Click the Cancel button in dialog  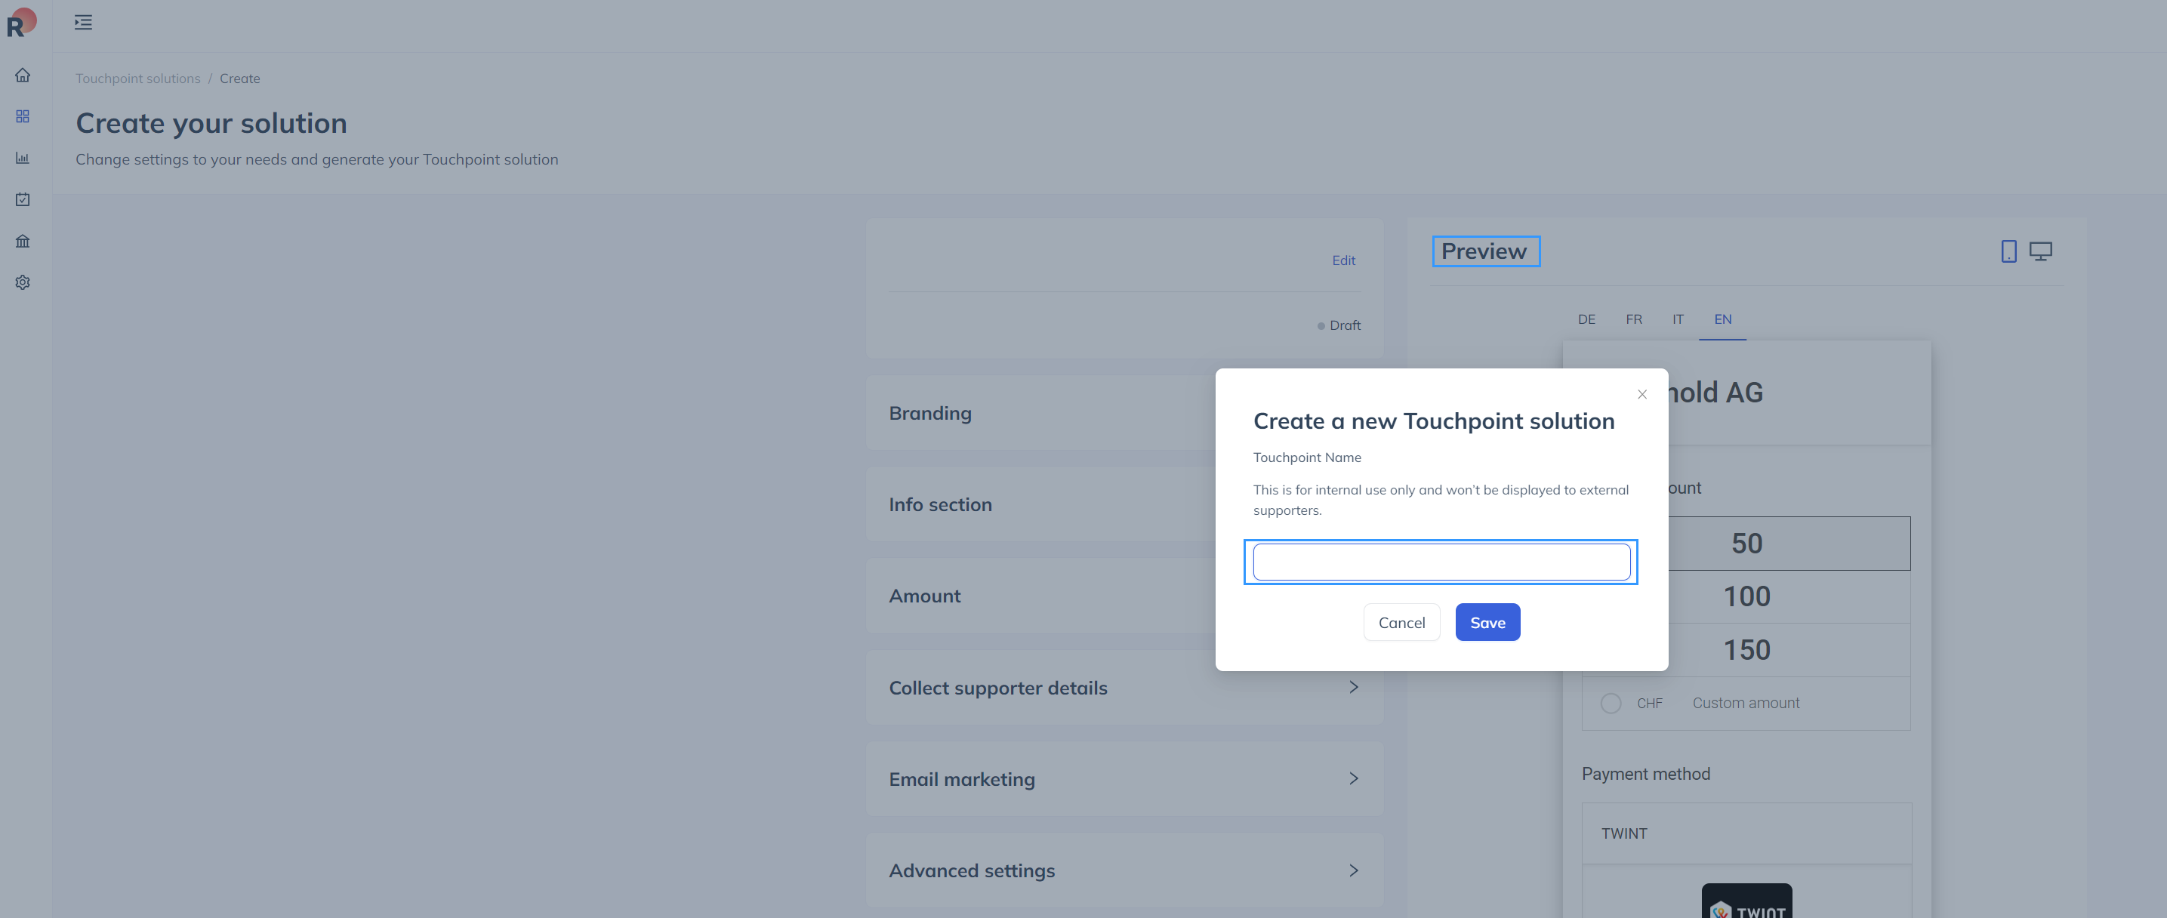[1401, 623]
